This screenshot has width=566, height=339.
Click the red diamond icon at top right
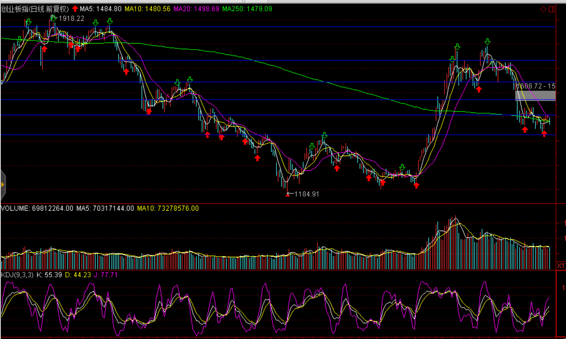click(543, 9)
